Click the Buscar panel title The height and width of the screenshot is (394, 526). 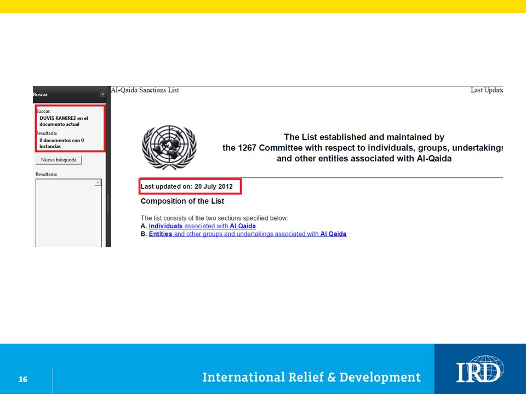(x=40, y=95)
